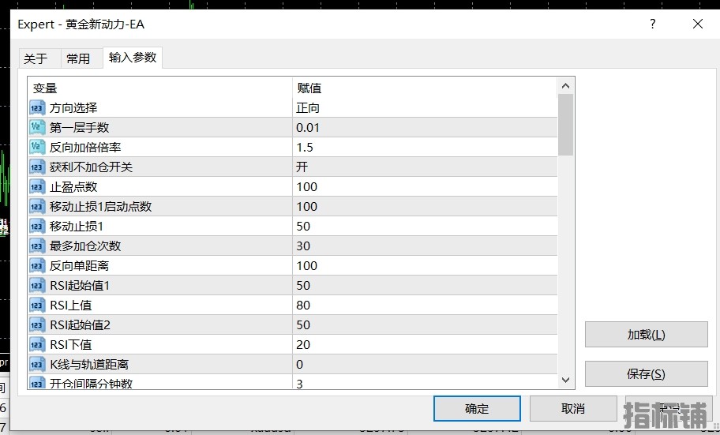Click the double-type icon beside 第一层手数

click(x=37, y=128)
